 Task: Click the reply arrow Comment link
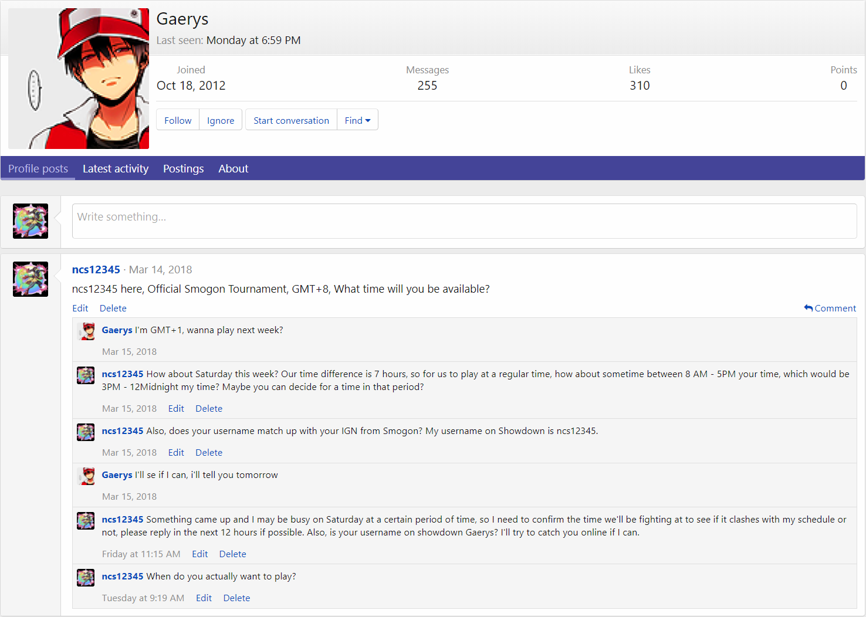point(830,308)
